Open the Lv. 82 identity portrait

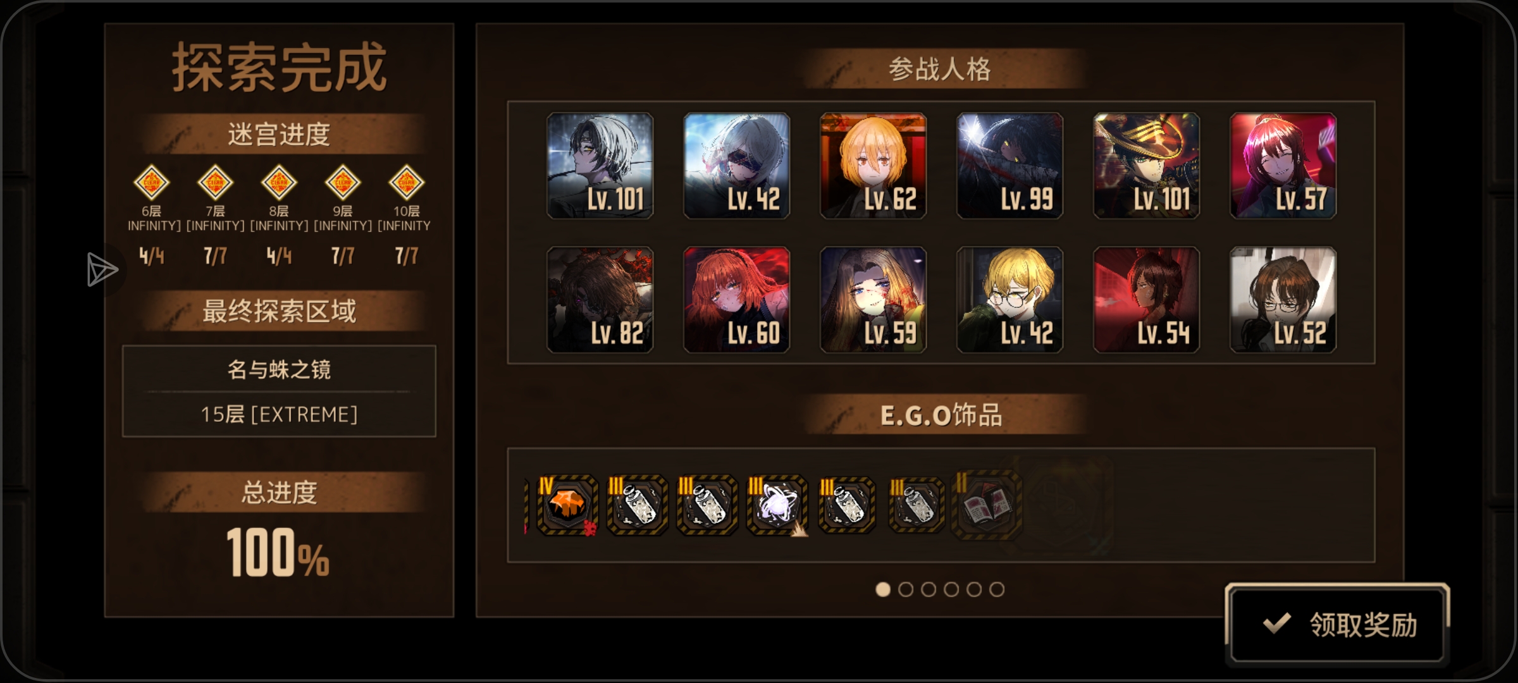600,300
